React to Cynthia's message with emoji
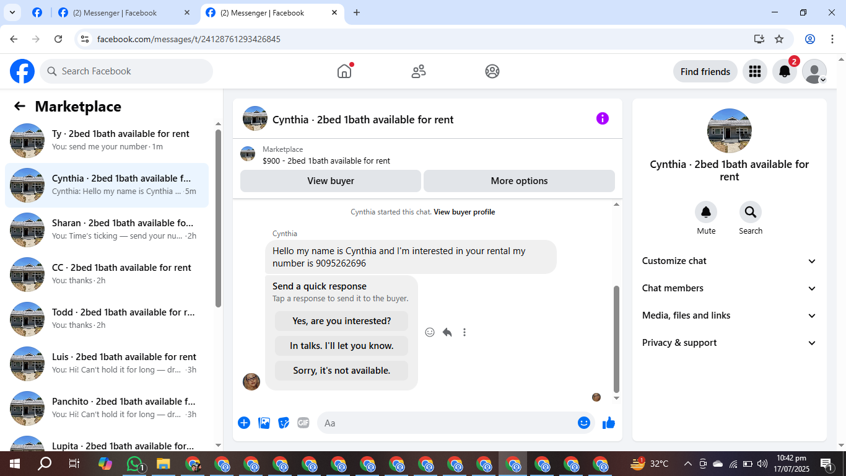 [430, 332]
